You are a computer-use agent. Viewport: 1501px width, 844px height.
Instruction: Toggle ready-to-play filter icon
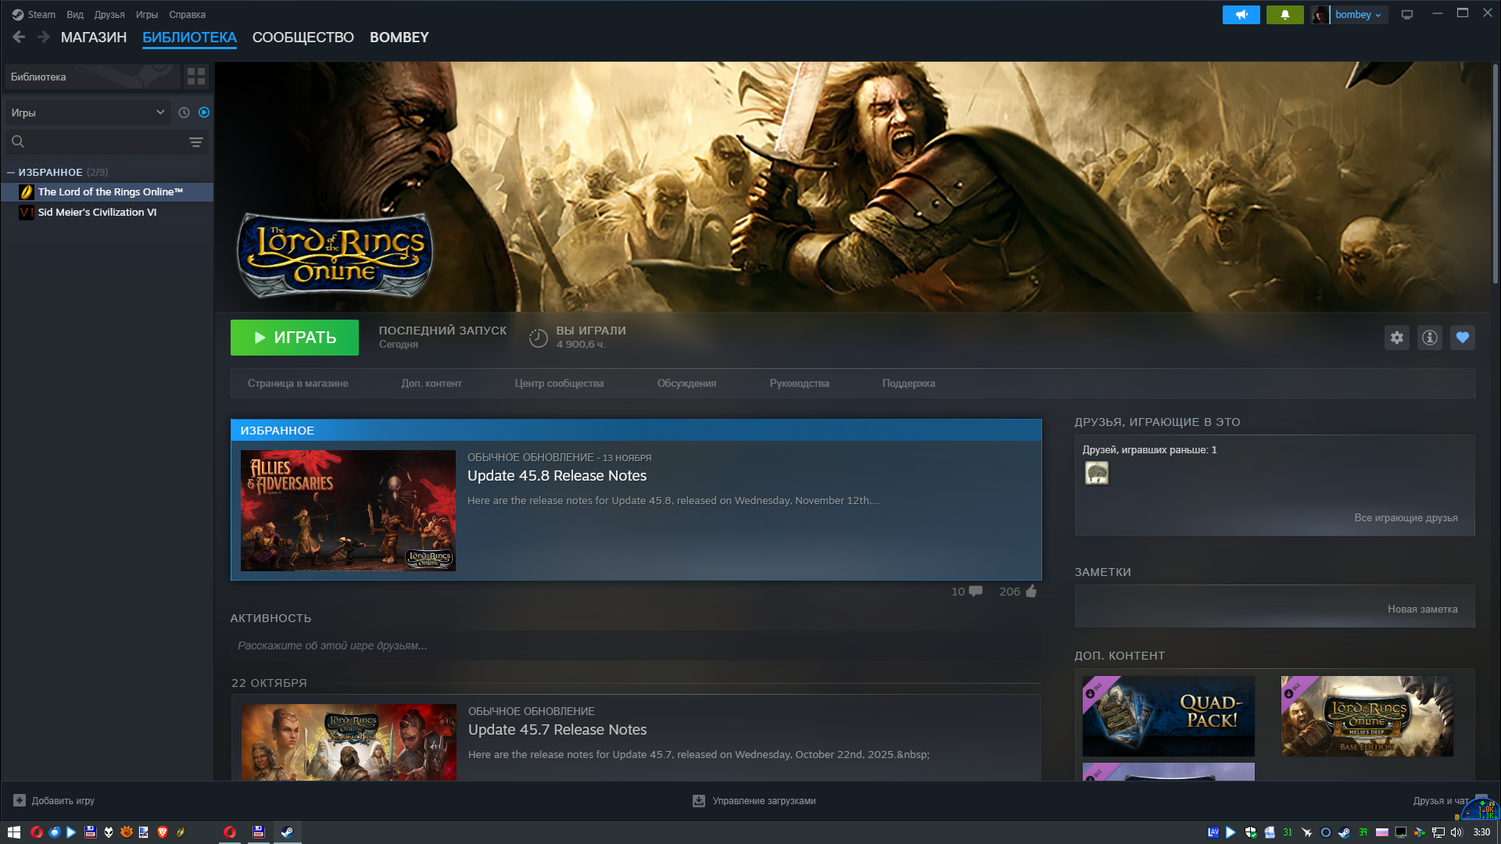[x=204, y=113]
